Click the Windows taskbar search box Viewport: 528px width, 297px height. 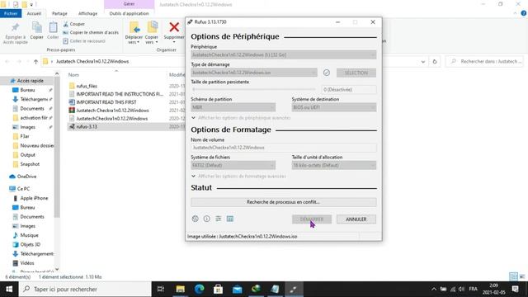pyautogui.click(x=85, y=289)
